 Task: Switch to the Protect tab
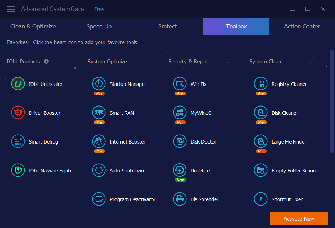click(x=167, y=26)
